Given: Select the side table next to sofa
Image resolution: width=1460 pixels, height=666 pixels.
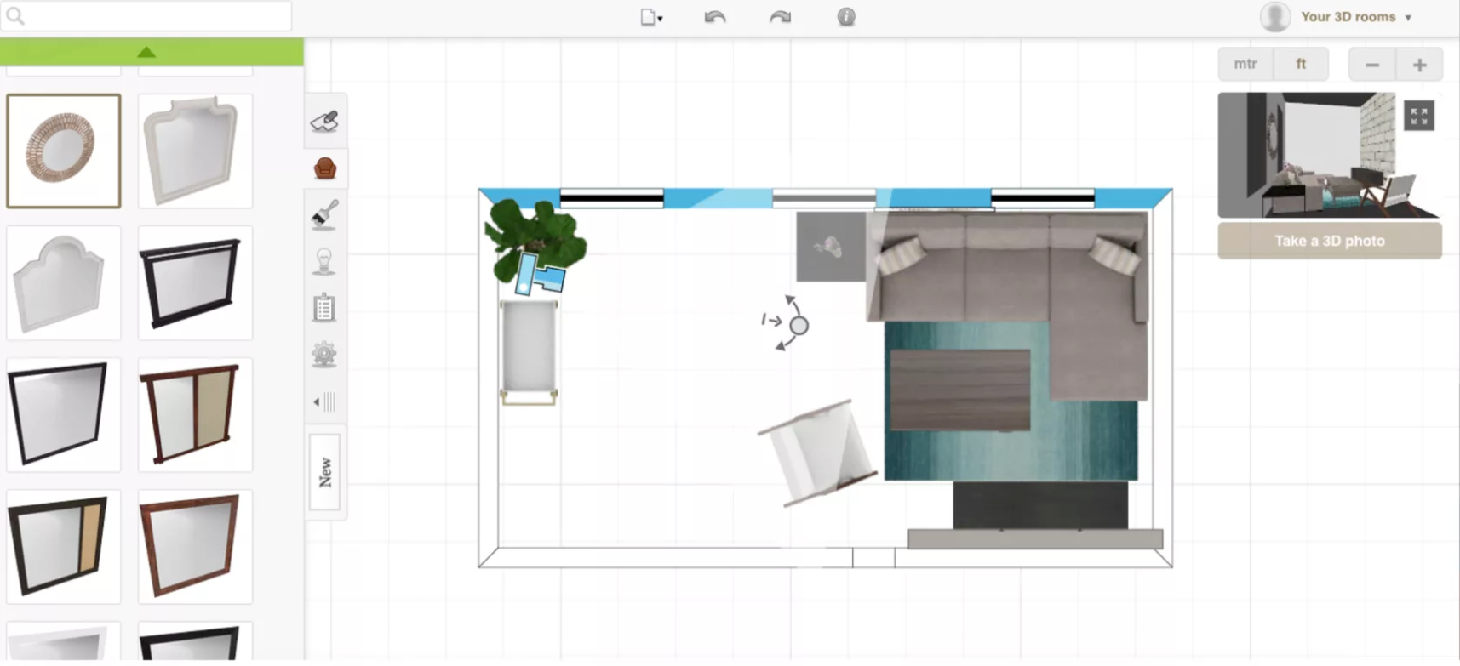Looking at the screenshot, I should (x=831, y=247).
